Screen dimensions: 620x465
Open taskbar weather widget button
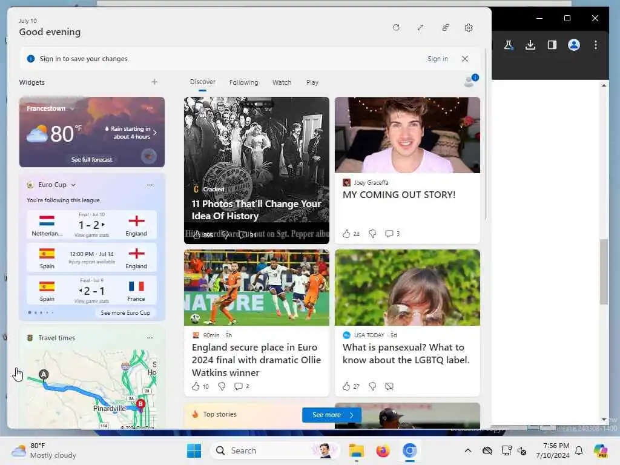pos(44,450)
